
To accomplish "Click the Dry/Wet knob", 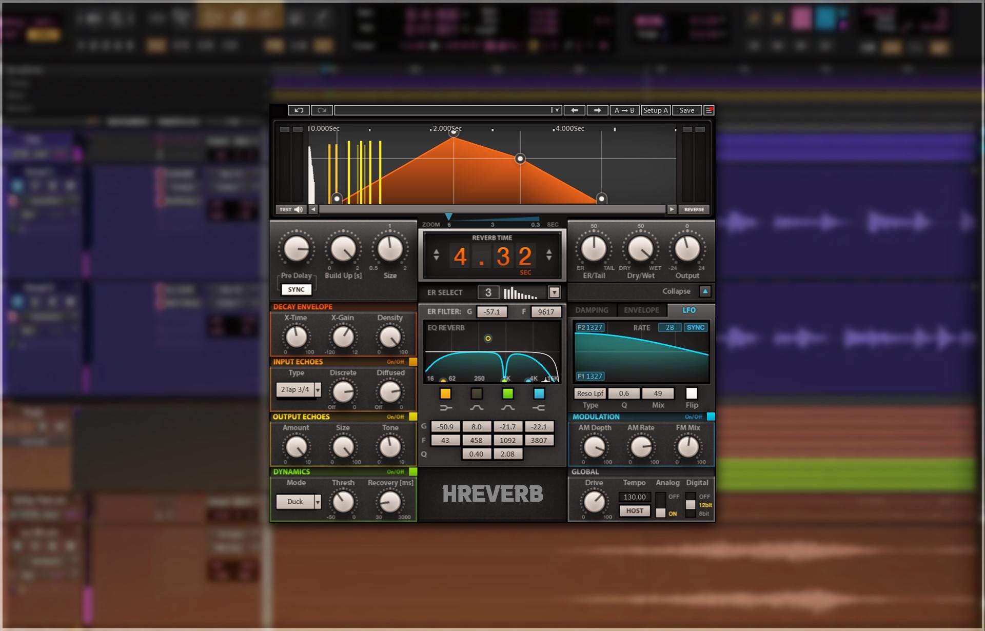I will [640, 249].
